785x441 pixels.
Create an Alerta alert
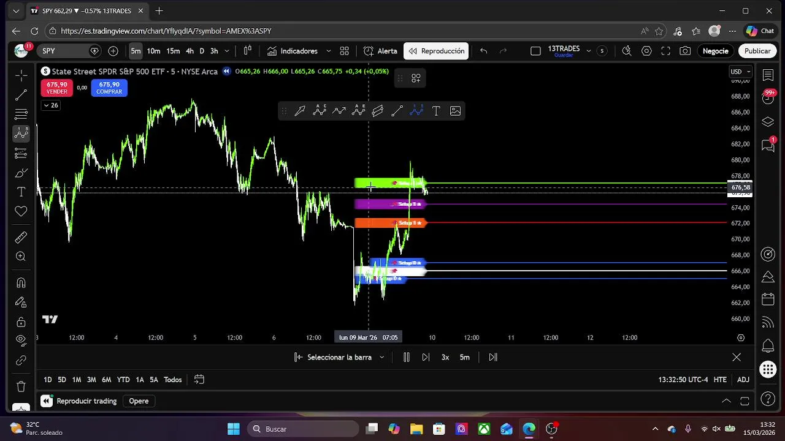click(x=380, y=51)
